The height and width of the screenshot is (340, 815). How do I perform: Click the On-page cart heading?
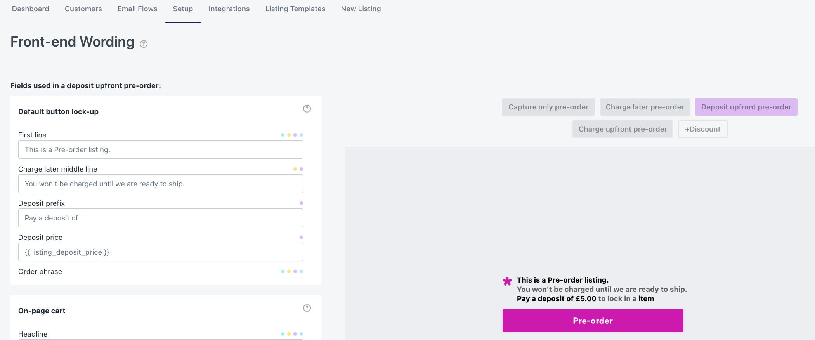coord(42,311)
